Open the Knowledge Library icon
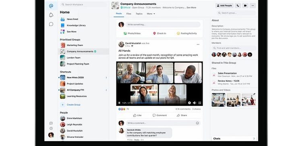Screen dimensions: 302x146 [62, 25]
